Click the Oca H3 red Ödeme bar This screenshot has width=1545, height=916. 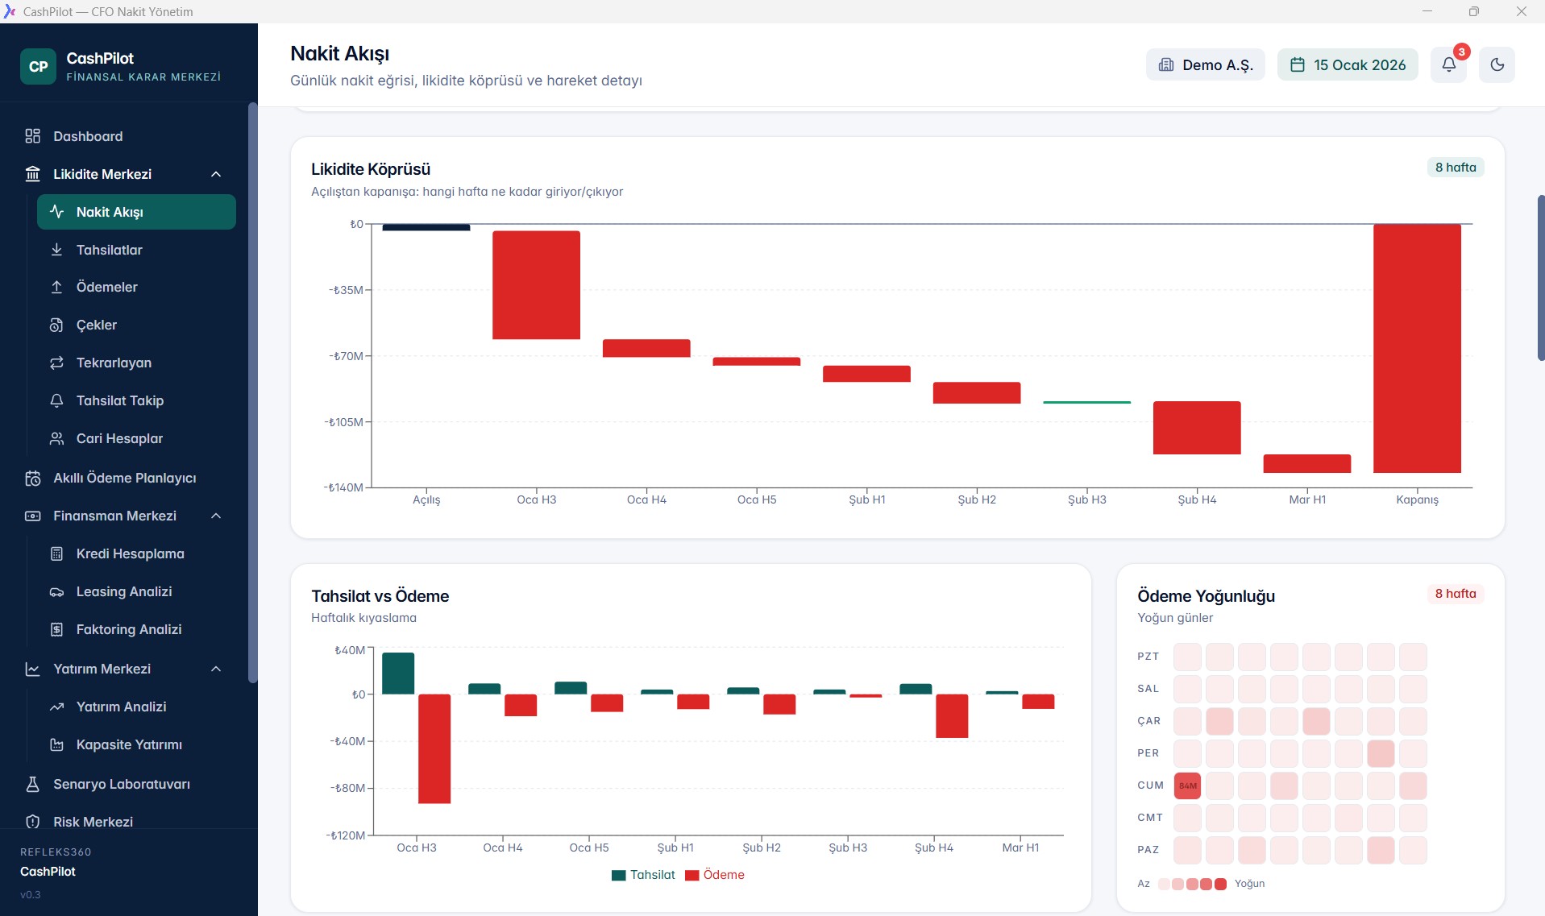[x=434, y=749]
